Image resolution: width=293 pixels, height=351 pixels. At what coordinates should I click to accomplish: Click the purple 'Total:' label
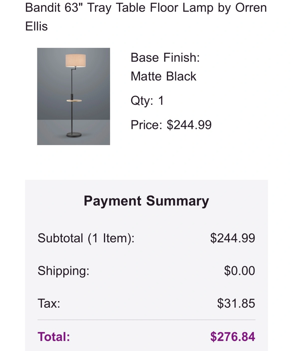[x=54, y=337]
